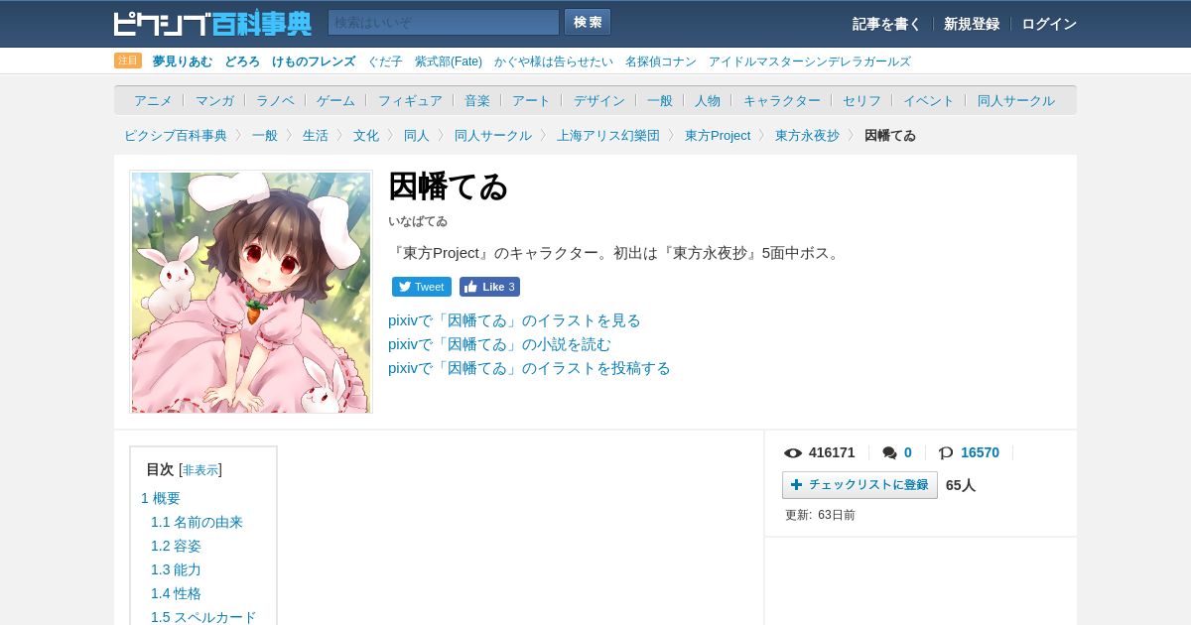The width and height of the screenshot is (1191, 625).
Task: Open trending tag 紫式部(Fate)
Action: 449,62
